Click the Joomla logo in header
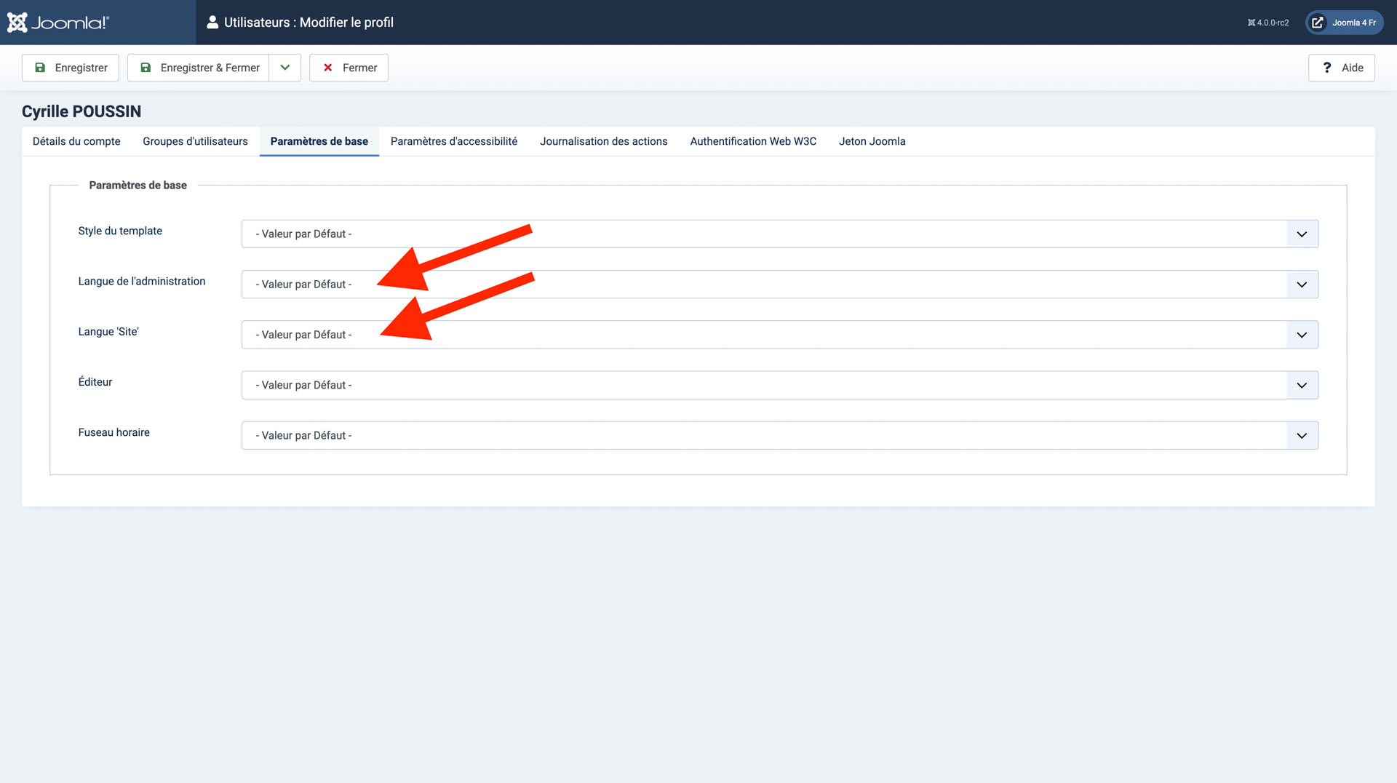The image size is (1397, 783). tap(58, 23)
